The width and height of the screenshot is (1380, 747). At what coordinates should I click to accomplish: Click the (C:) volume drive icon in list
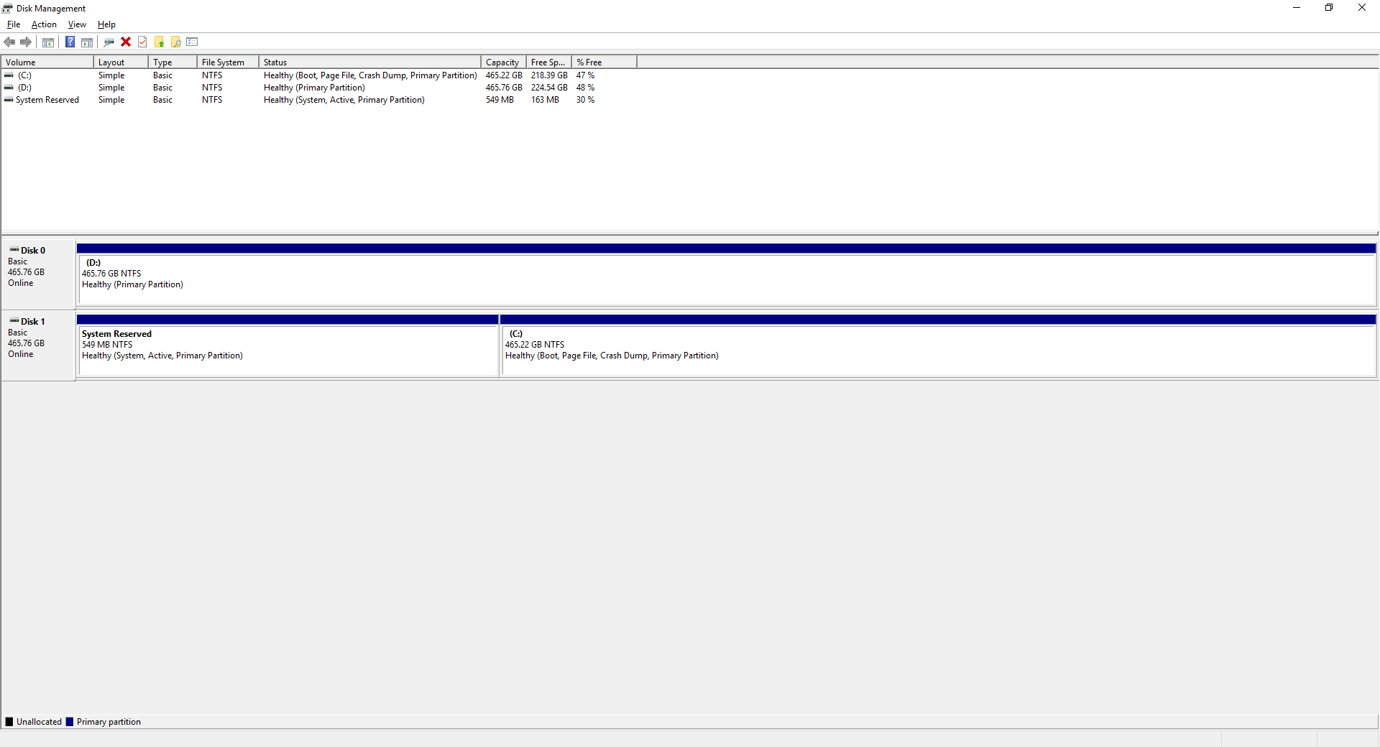point(9,75)
